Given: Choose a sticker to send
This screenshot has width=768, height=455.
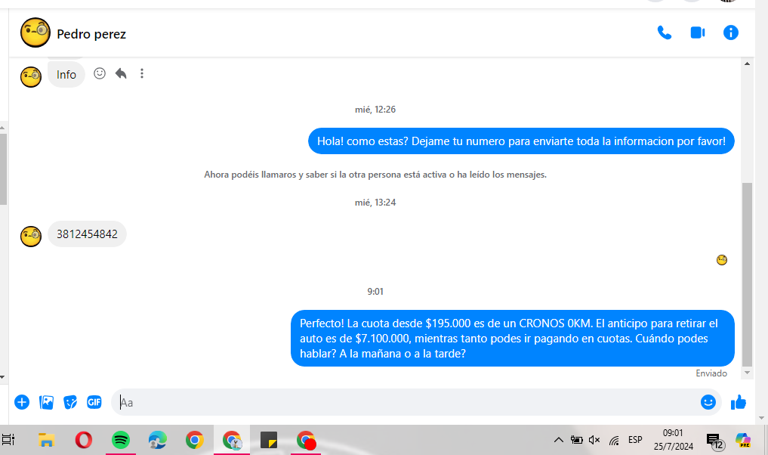Looking at the screenshot, I should tap(70, 403).
